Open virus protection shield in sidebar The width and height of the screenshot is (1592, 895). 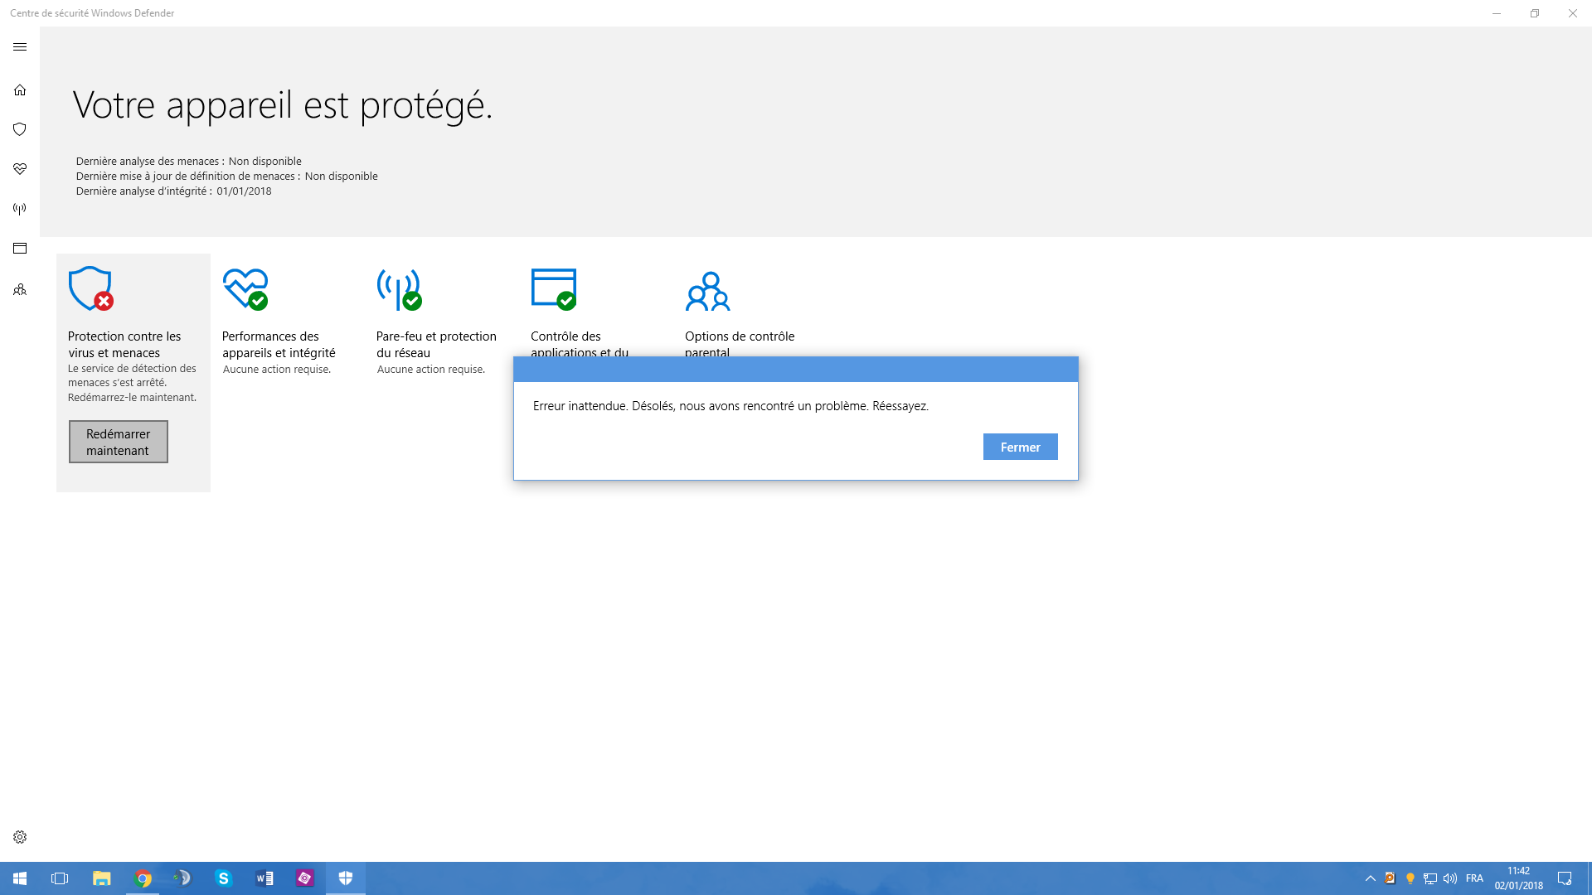(x=20, y=129)
